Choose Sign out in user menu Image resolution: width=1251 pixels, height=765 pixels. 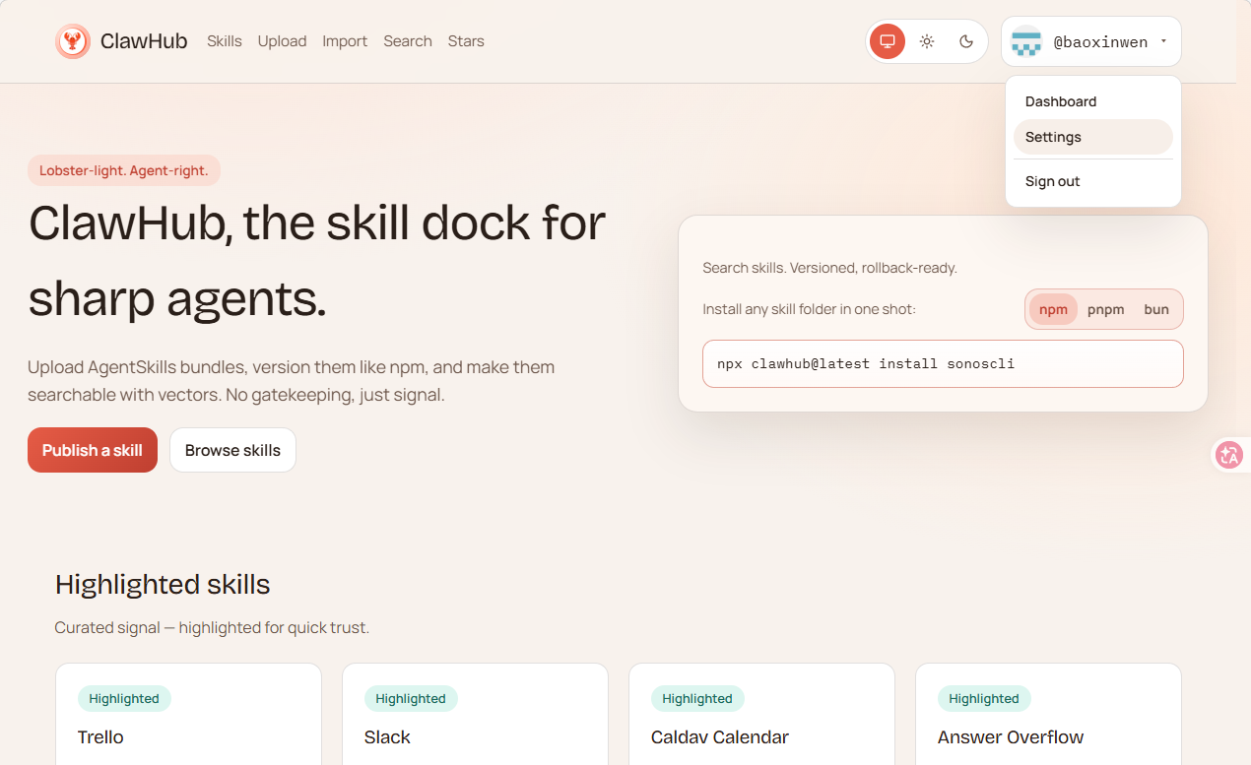pyautogui.click(x=1052, y=181)
